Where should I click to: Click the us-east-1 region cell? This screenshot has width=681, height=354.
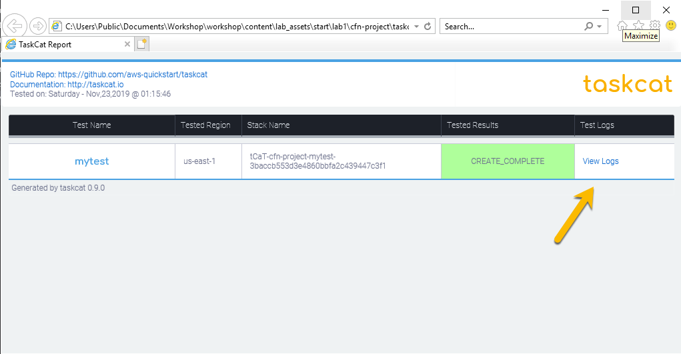208,161
